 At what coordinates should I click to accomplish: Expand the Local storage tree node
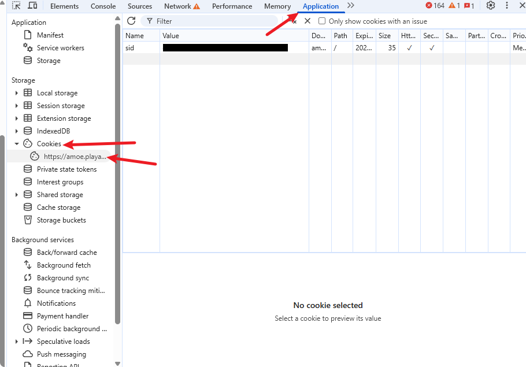tap(17, 93)
